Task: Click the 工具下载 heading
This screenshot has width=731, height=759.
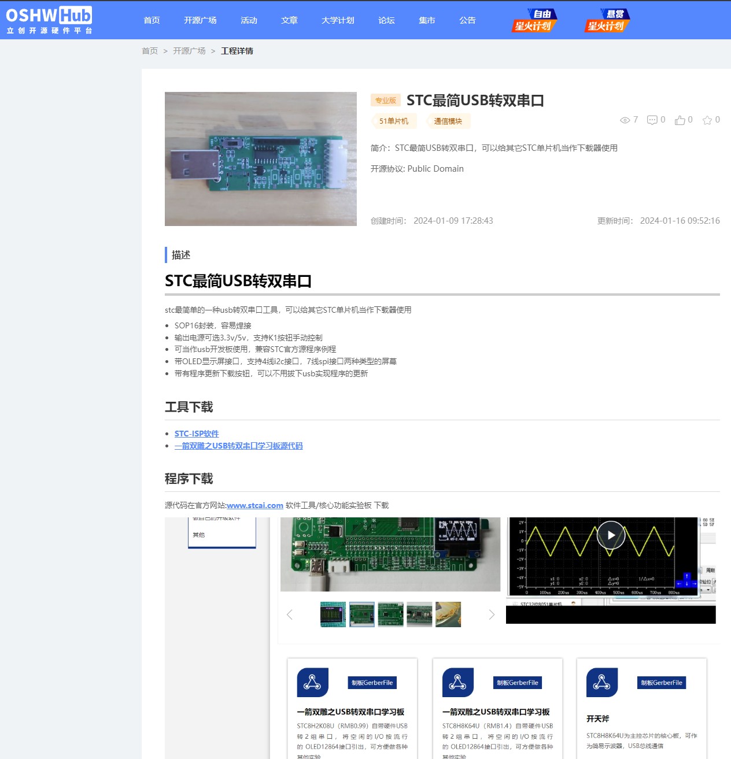Action: tap(189, 407)
